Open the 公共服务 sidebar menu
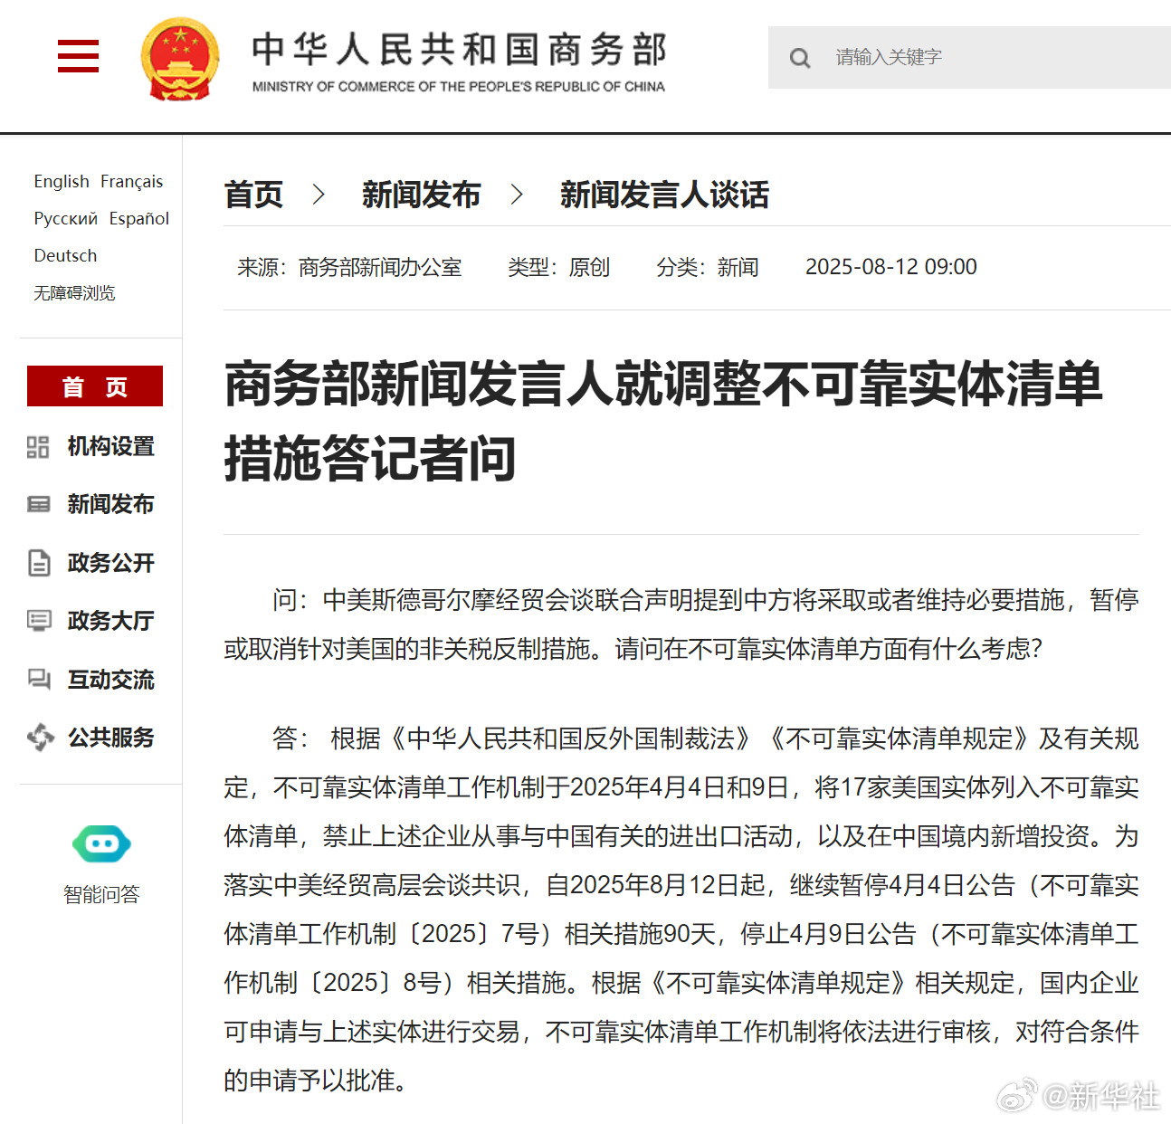The width and height of the screenshot is (1171, 1124). tap(110, 738)
